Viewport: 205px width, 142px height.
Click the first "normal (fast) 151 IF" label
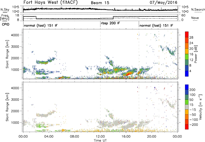(x=41, y=26)
